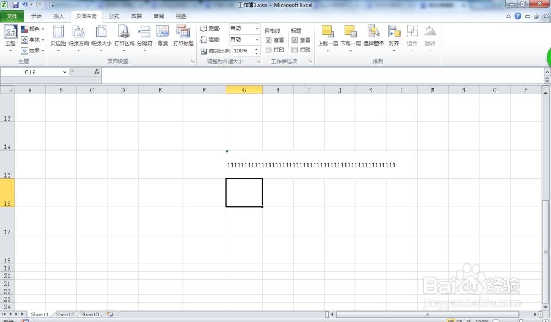551x322 pixels.
Task: Switch to Home (开始) tab
Action: point(36,16)
